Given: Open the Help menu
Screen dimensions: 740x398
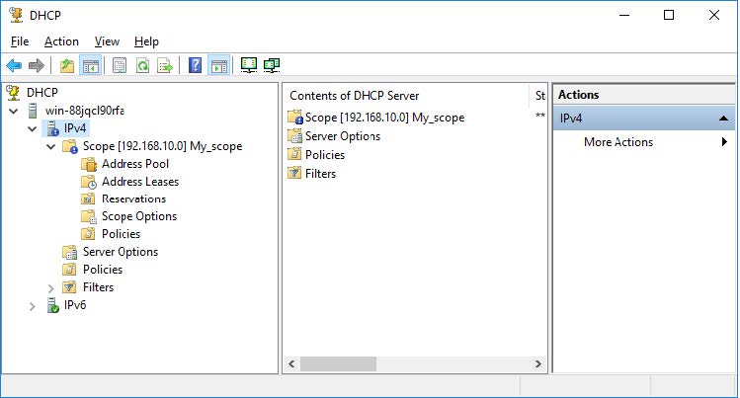Looking at the screenshot, I should [x=146, y=41].
